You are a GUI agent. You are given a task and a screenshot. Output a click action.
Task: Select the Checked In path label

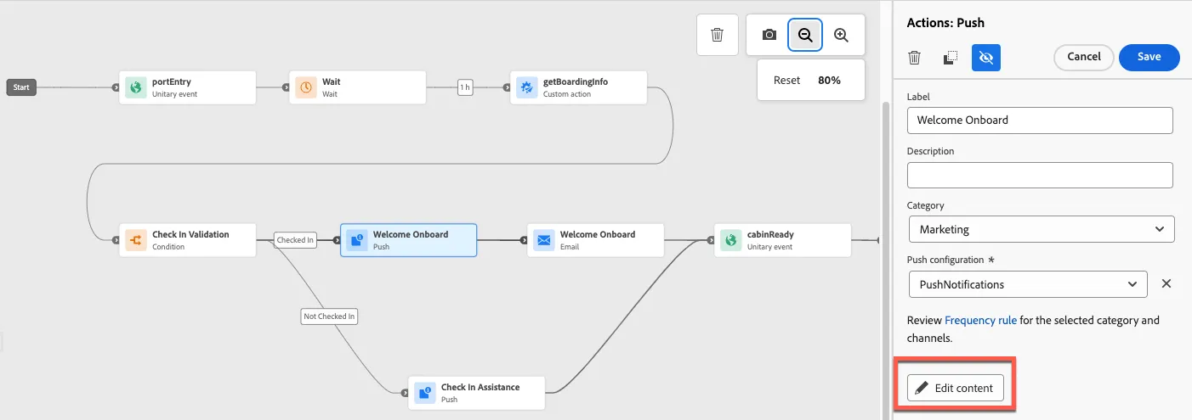295,240
